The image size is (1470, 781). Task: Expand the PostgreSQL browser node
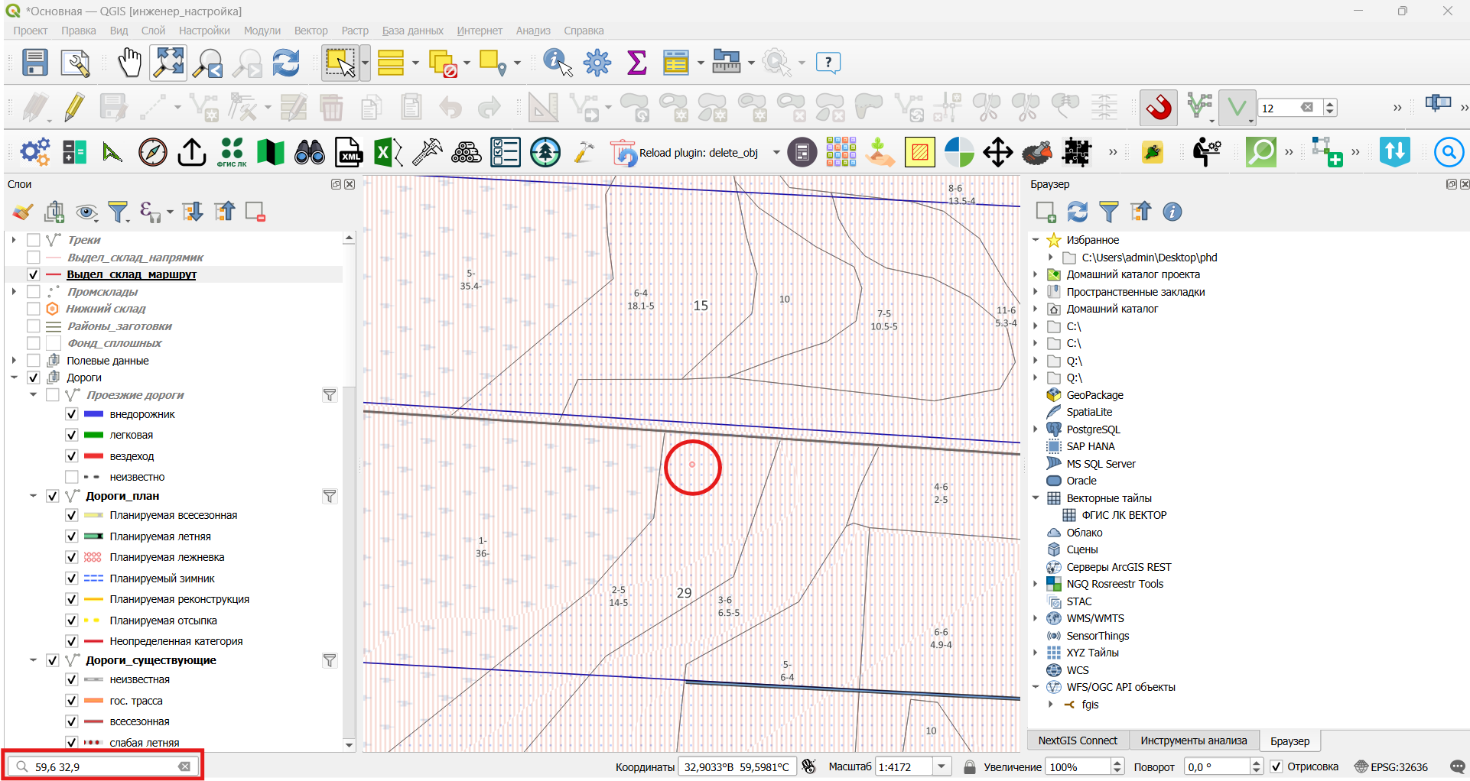point(1036,429)
